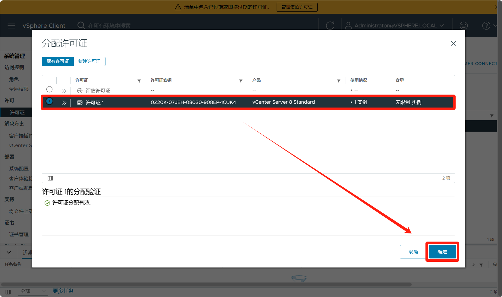This screenshot has height=297, width=502.
Task: Select the 许可证 1 radio button
Action: coord(49,102)
